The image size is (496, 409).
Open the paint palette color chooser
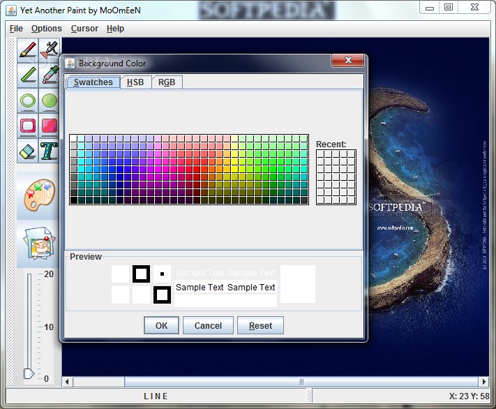click(x=39, y=195)
